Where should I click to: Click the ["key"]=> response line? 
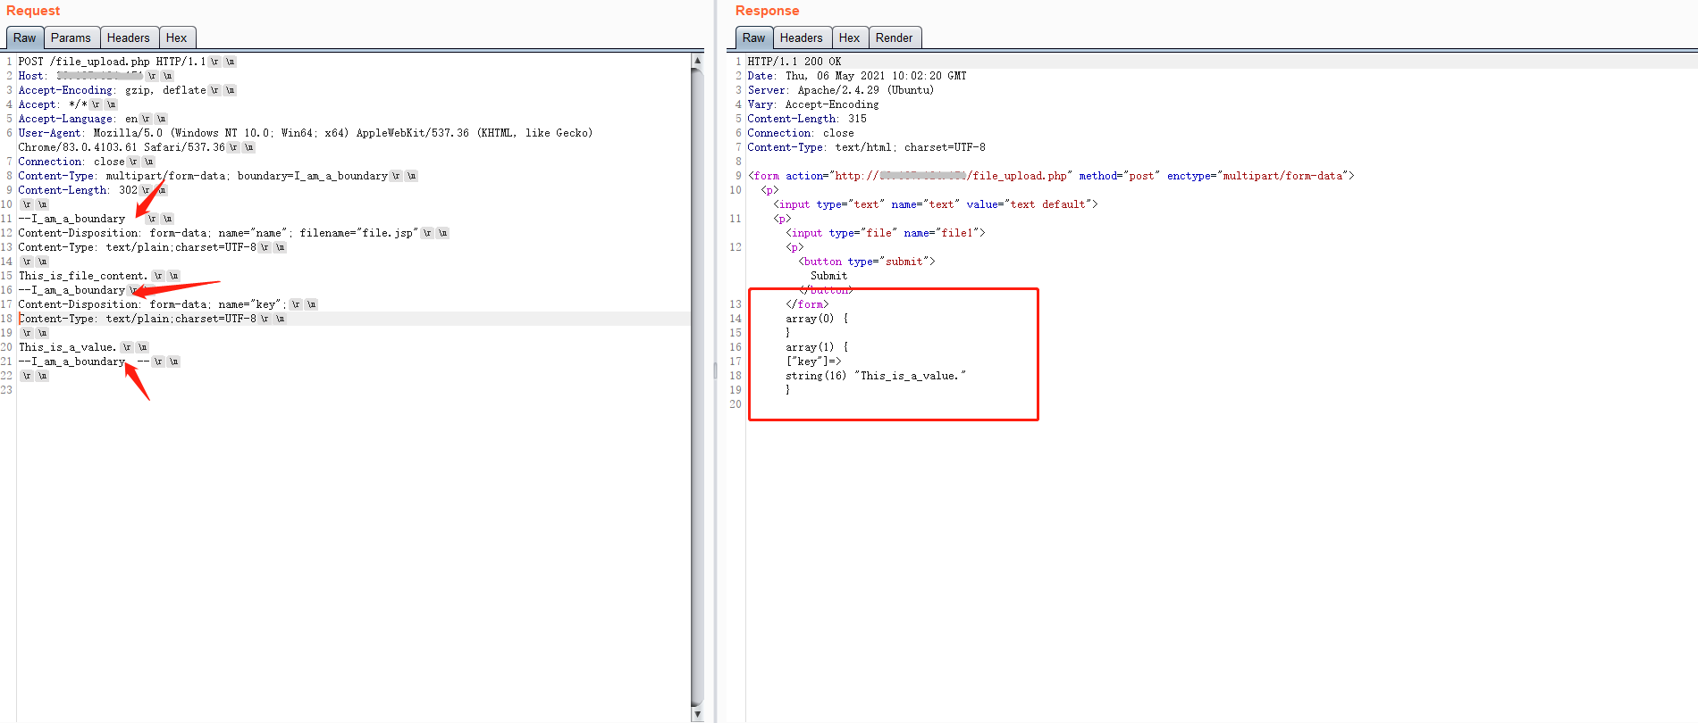[x=813, y=361]
